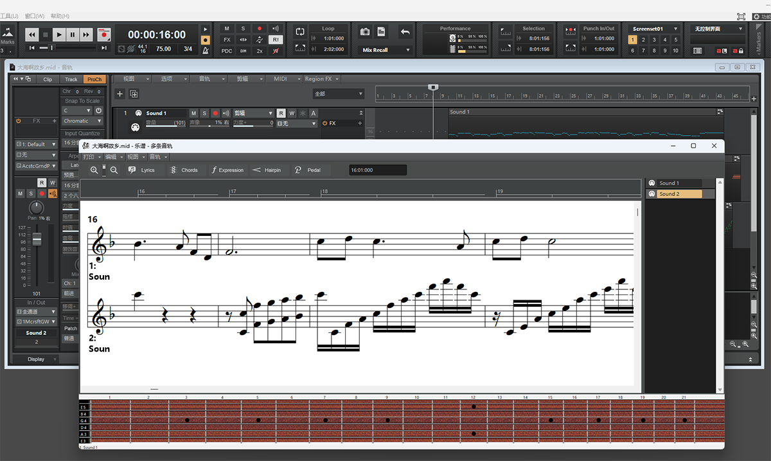Click the undo arrow icon in control bar
Viewport: 771px width, 461px height.
point(405,32)
